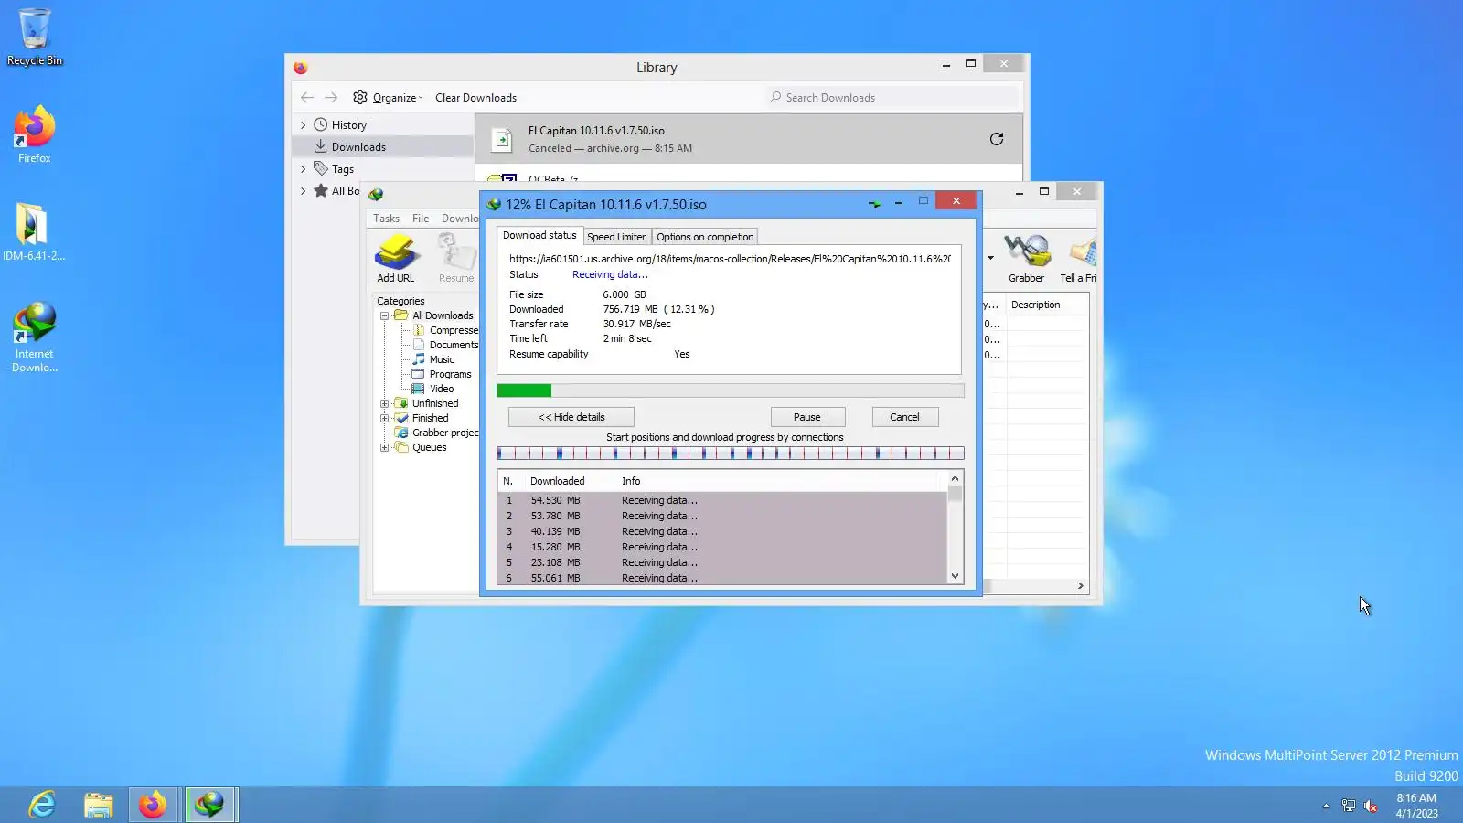Open the File menu in IDM
Screen dimensions: 1463x823
(x=421, y=219)
